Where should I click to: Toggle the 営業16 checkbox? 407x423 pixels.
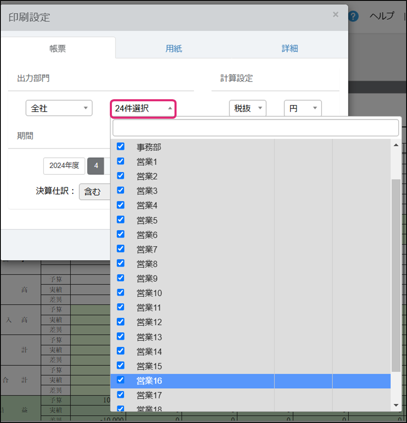point(121,380)
